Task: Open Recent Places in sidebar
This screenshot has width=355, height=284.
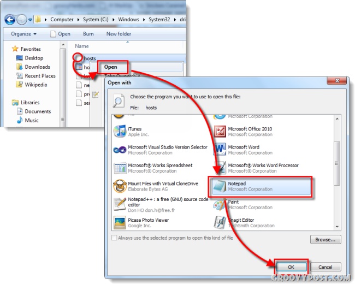Action: (x=35, y=76)
